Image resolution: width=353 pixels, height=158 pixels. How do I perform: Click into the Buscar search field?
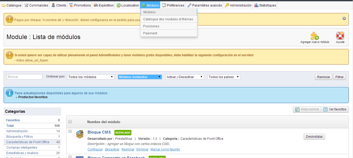(24, 77)
